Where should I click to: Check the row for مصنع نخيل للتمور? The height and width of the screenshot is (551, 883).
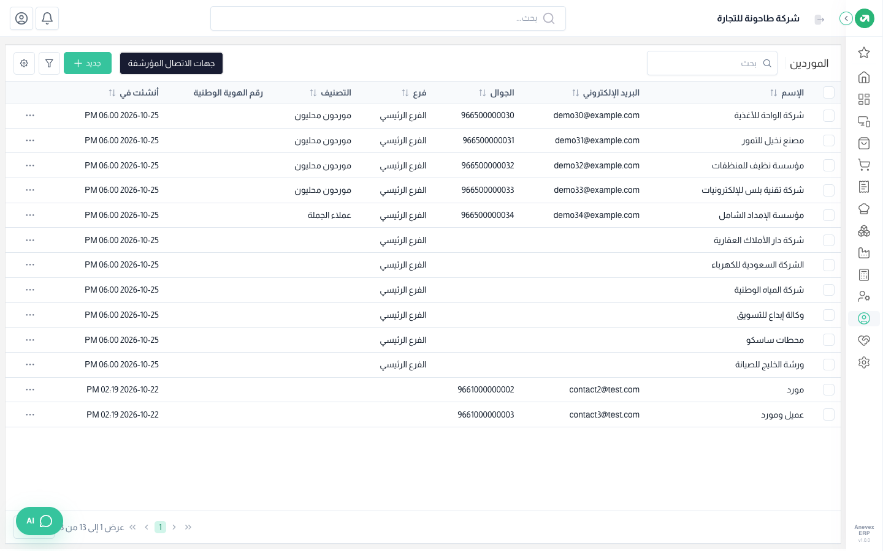coord(828,140)
